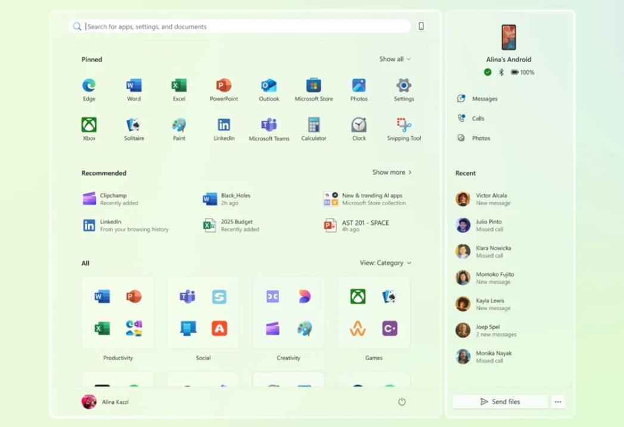Screen dimensions: 624x427
Task: Open Victor Alcala's new message
Action: [x=483, y=199]
